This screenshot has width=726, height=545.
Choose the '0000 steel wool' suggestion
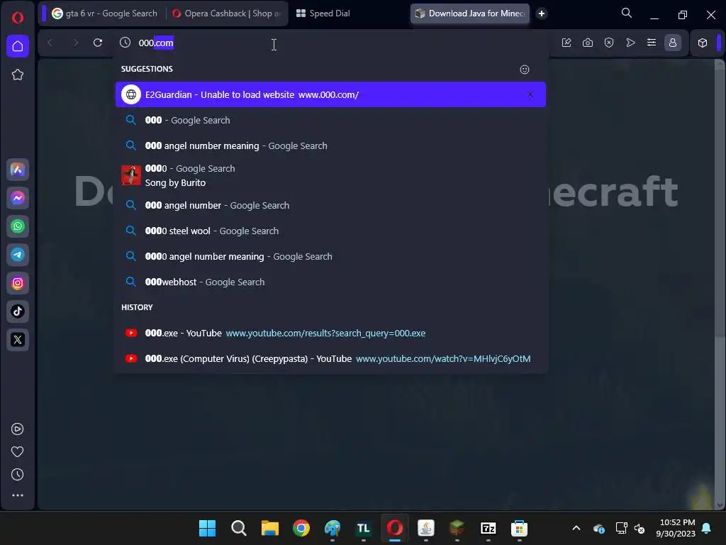[330, 231]
